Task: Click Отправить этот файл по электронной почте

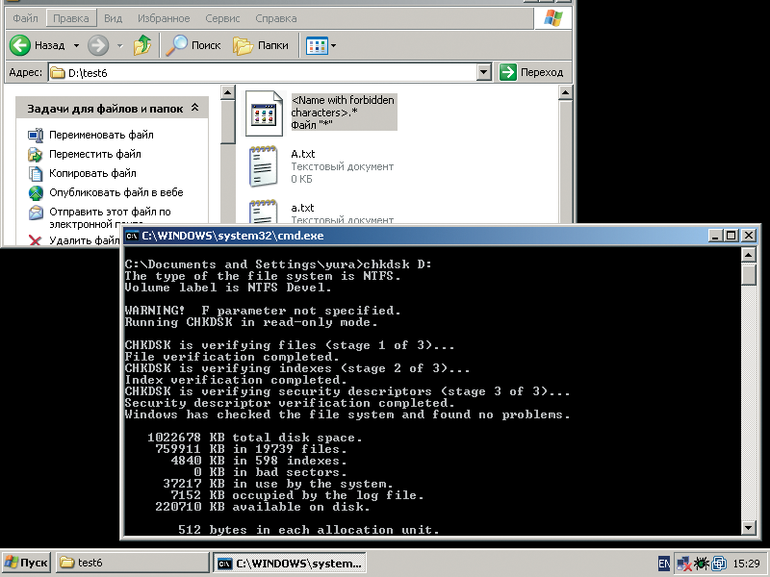Action: (110, 217)
